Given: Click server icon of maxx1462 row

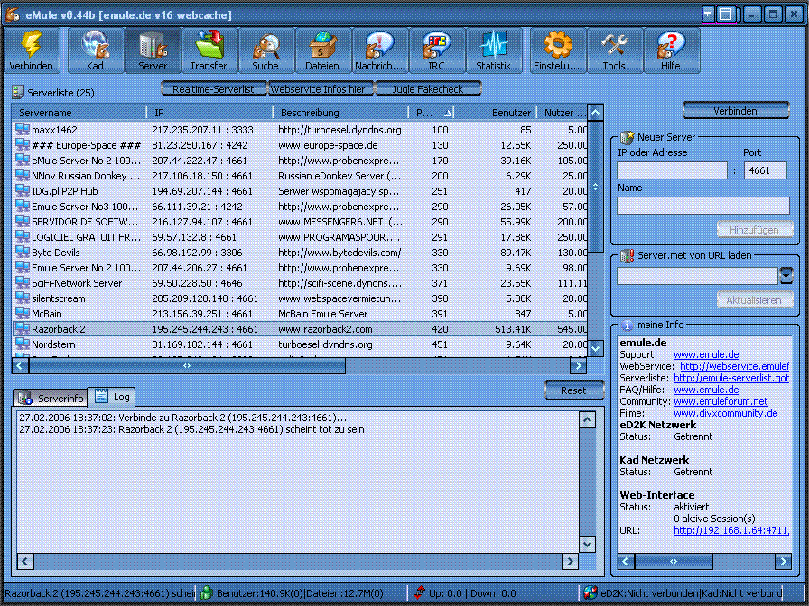Looking at the screenshot, I should (23, 129).
